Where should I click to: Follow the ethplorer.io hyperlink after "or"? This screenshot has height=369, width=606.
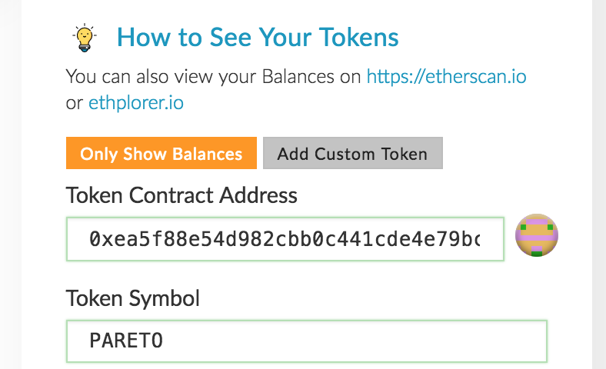tap(135, 101)
